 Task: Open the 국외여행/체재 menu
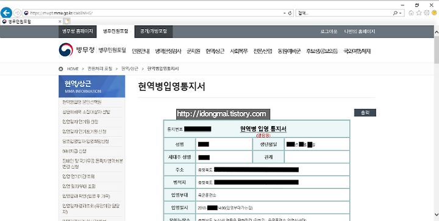[x=357, y=51]
